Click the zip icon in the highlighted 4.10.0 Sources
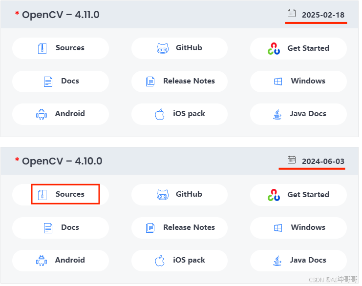The height and width of the screenshot is (286, 362). [x=42, y=195]
